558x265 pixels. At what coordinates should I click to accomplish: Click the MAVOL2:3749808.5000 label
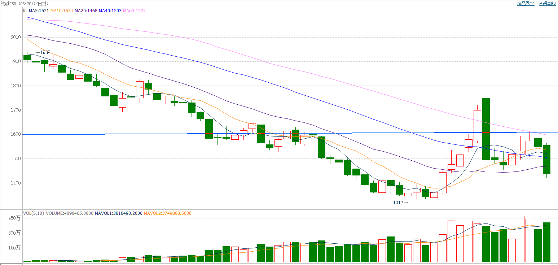click(x=168, y=213)
